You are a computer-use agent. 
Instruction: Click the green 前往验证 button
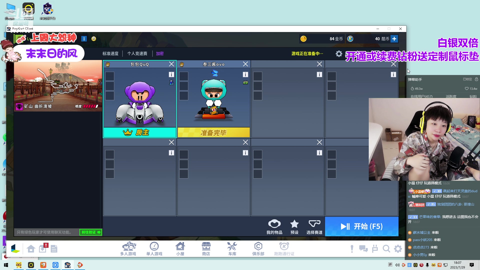click(x=91, y=232)
